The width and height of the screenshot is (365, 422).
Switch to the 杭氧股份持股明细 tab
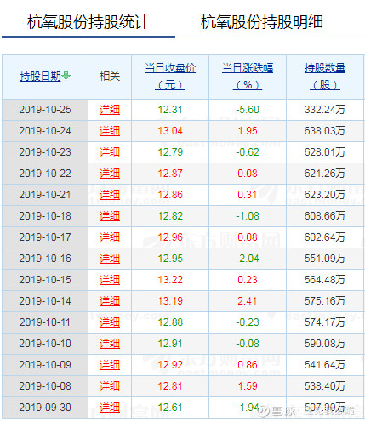coord(262,22)
